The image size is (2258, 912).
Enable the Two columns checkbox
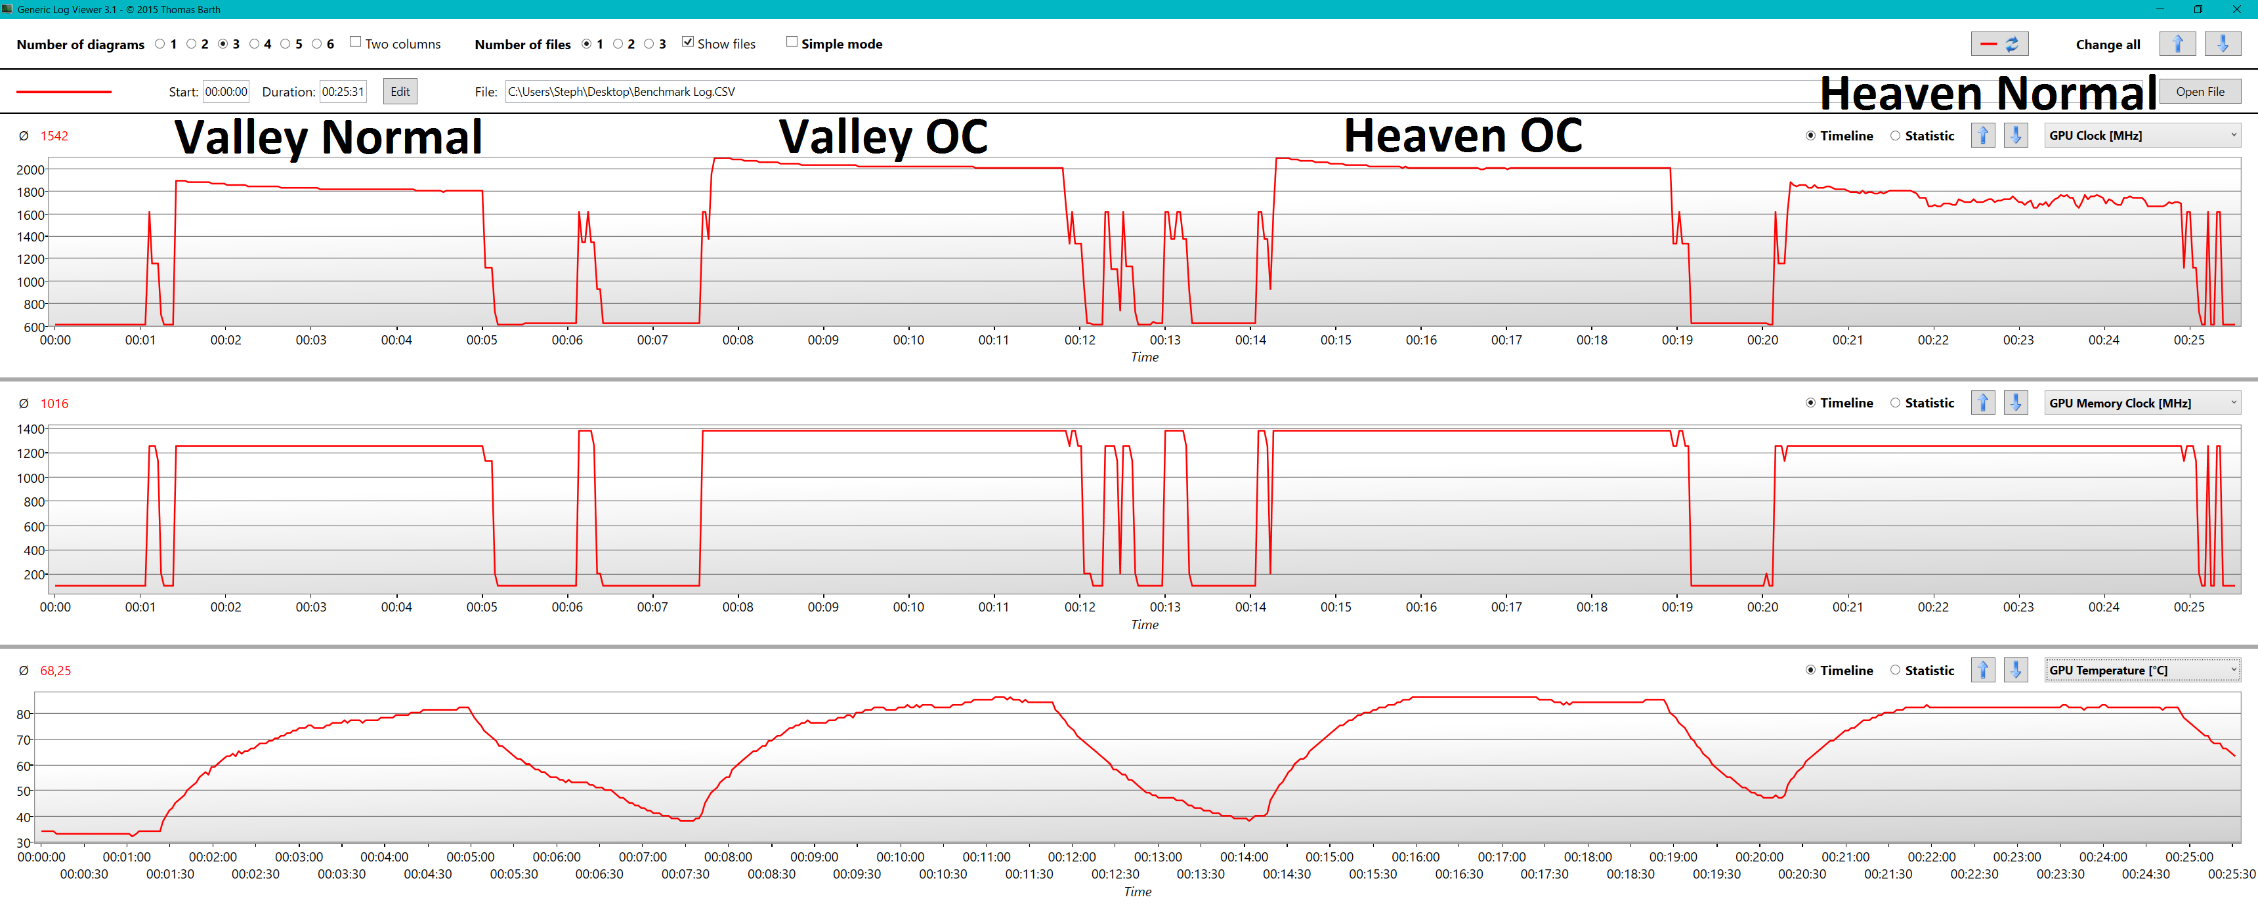(355, 42)
